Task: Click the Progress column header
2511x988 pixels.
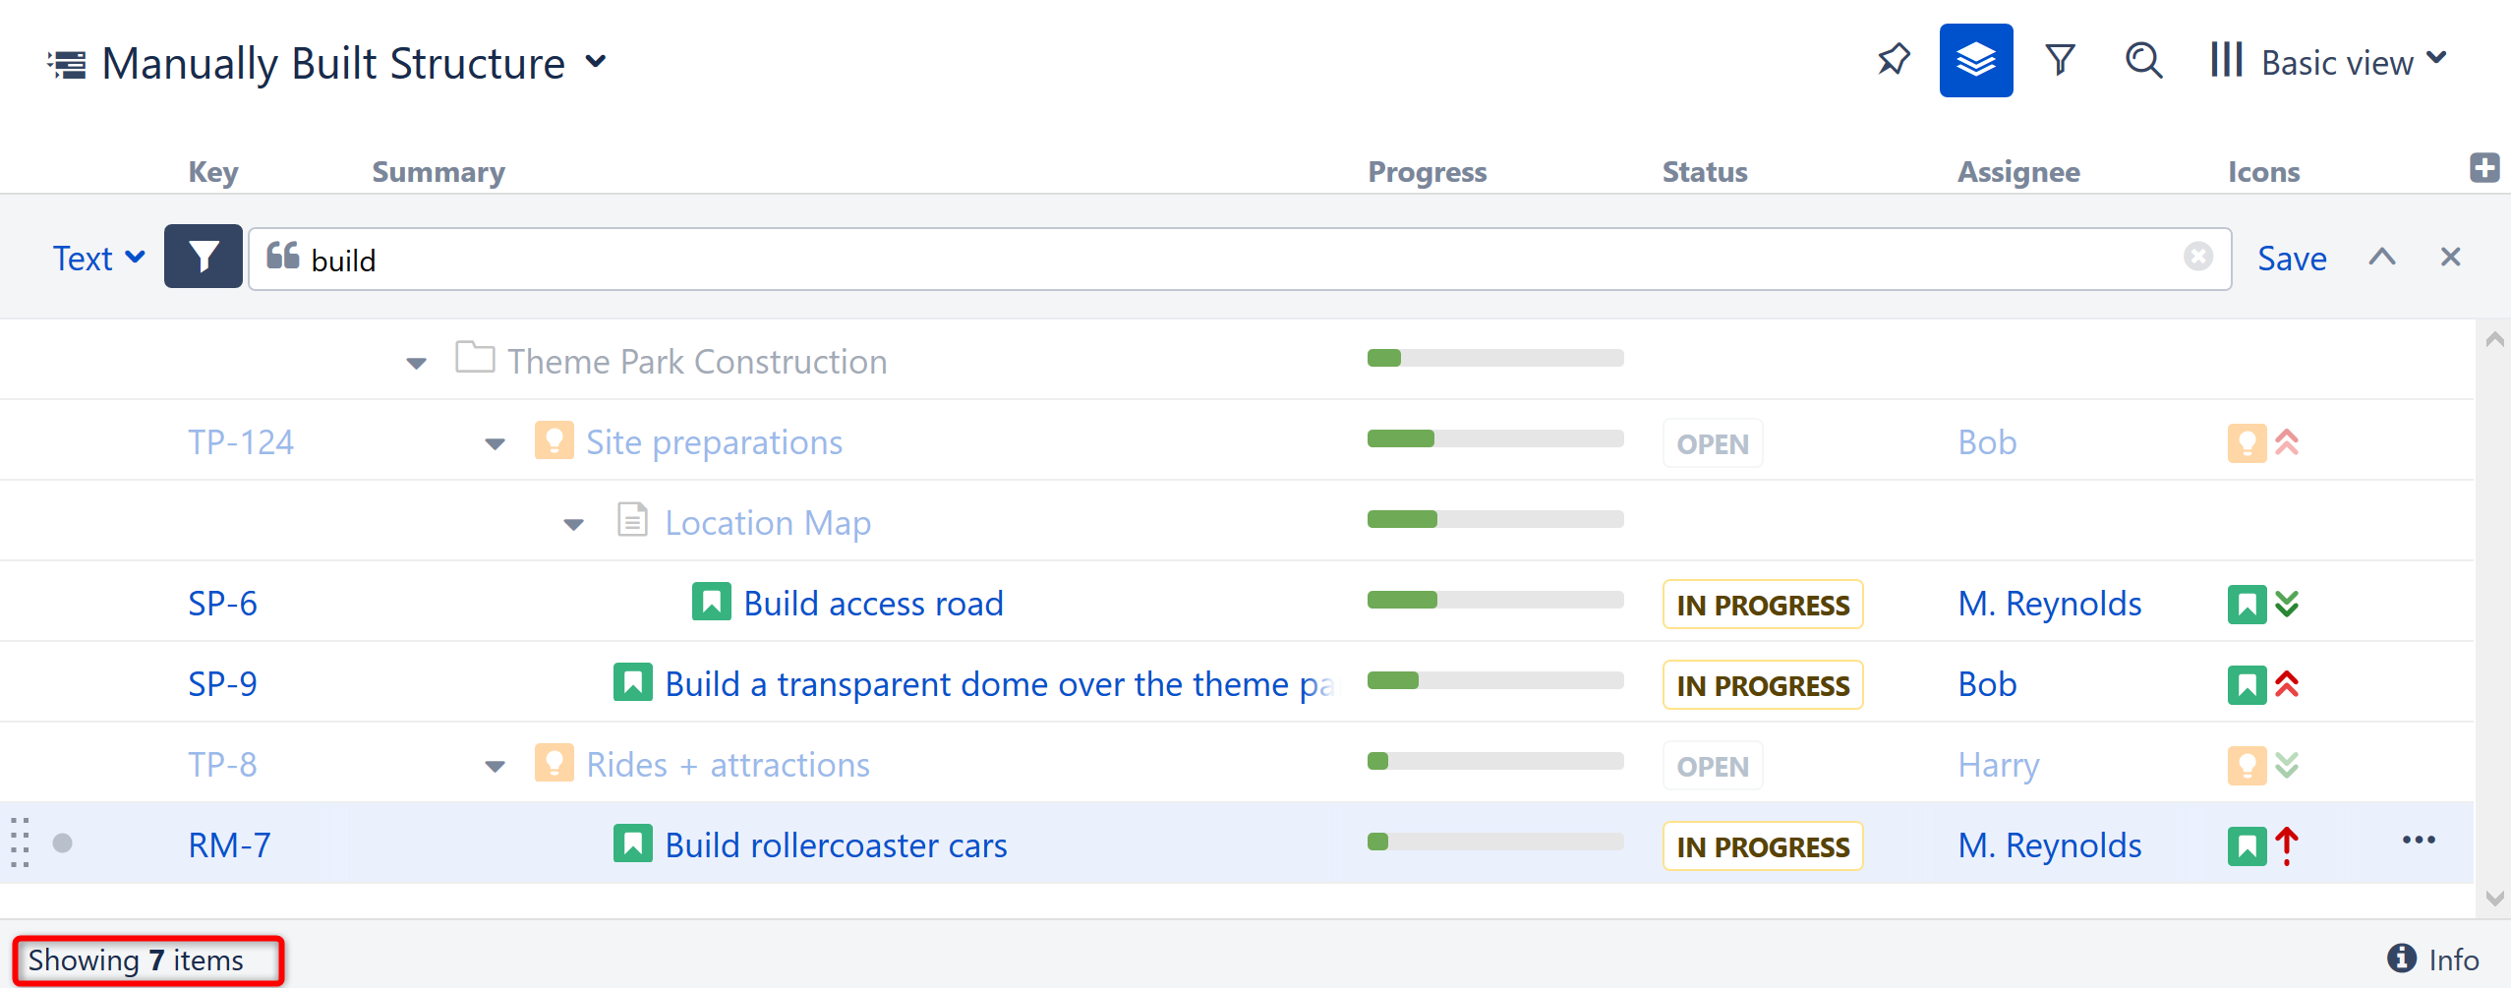Action: coord(1427,172)
